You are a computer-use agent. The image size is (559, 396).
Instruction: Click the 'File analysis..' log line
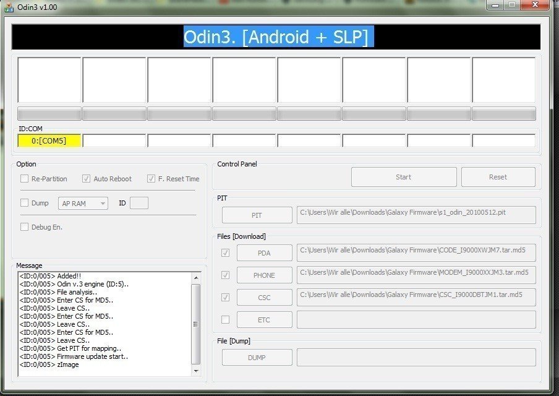pyautogui.click(x=59, y=292)
